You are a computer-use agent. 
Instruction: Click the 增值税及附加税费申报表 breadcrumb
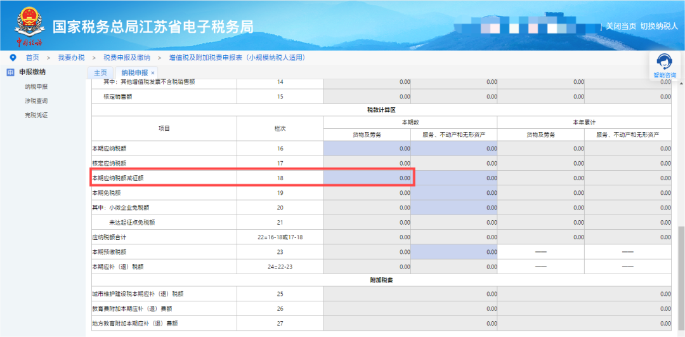point(237,58)
